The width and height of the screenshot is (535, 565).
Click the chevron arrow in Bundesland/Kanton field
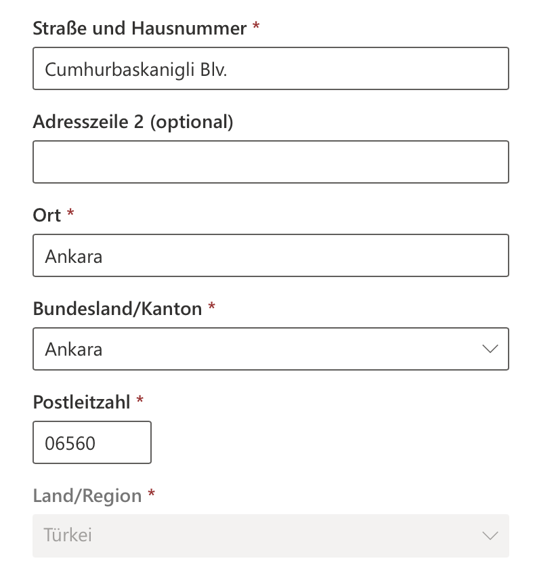490,349
